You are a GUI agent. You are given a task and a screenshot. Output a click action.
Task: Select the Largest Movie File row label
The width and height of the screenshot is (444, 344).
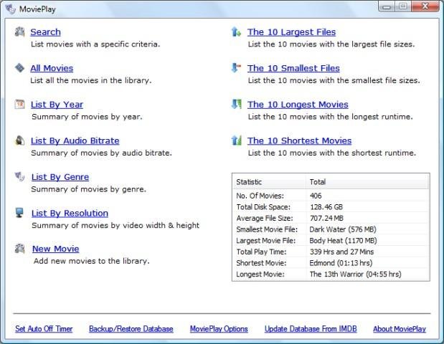pos(266,241)
